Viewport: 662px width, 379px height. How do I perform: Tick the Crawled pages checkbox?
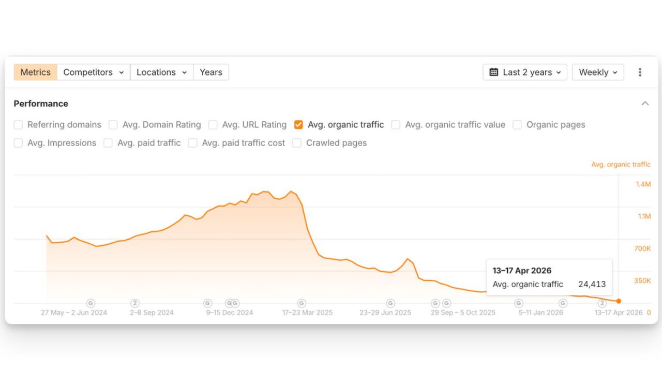pos(297,143)
